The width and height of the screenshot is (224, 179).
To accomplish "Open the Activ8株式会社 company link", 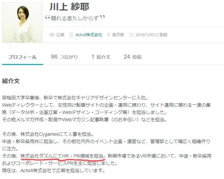I will pyautogui.click(x=89, y=35).
